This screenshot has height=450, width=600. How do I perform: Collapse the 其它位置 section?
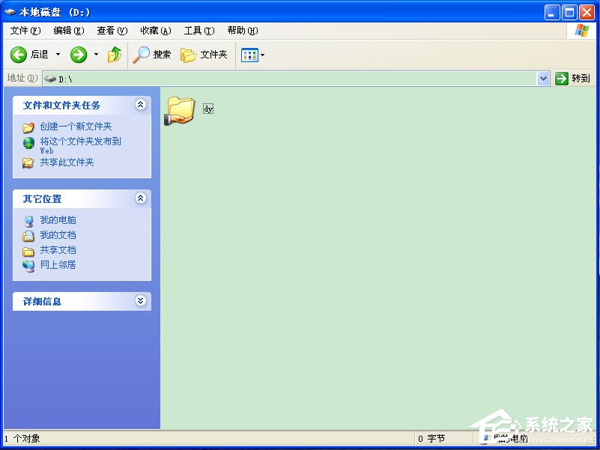tap(140, 198)
